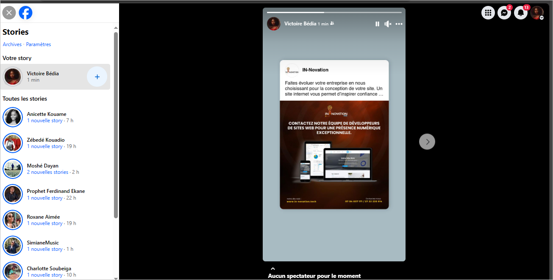Toggle the story sound mute icon
Screen dimensions: 553x280
pyautogui.click(x=388, y=24)
